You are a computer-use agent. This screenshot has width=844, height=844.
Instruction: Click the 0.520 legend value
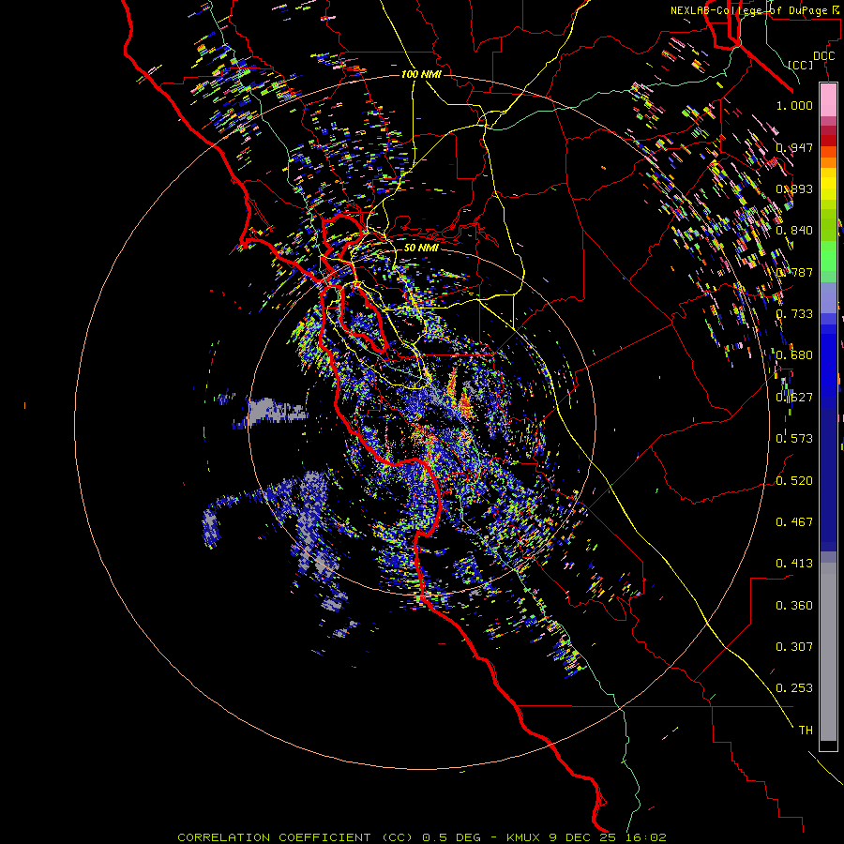tap(794, 481)
